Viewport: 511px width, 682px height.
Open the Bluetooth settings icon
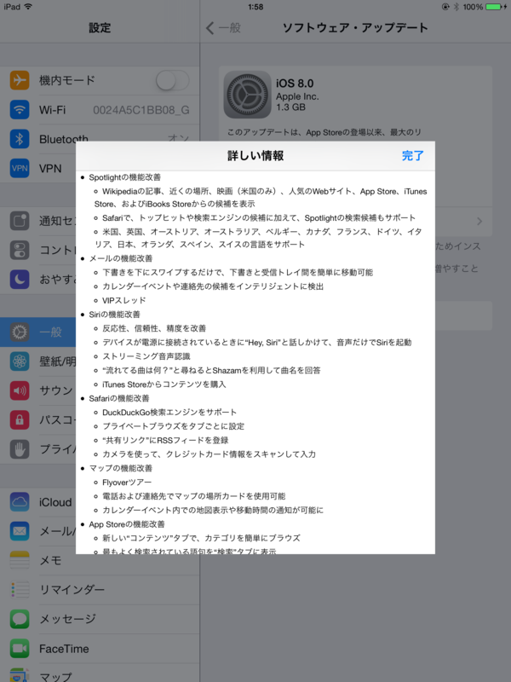click(20, 139)
